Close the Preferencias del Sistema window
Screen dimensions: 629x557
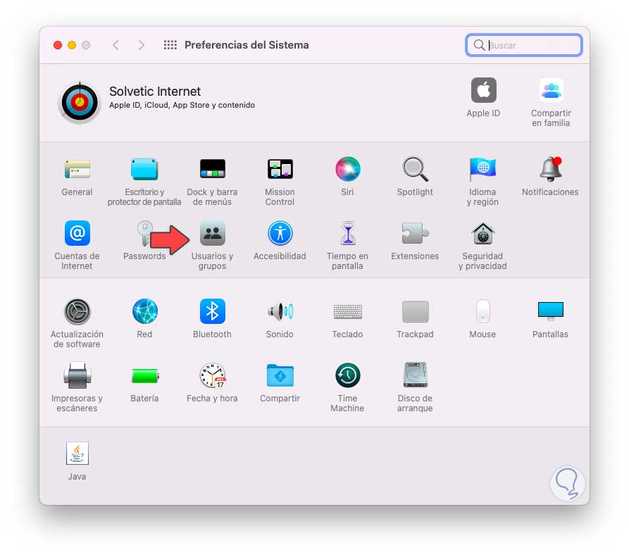(x=58, y=45)
